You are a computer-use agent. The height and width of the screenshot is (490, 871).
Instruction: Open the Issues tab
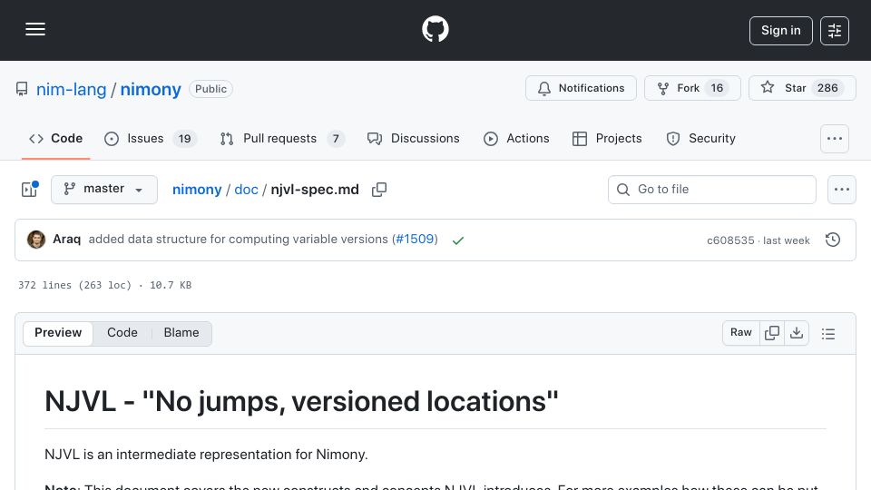[x=150, y=138]
